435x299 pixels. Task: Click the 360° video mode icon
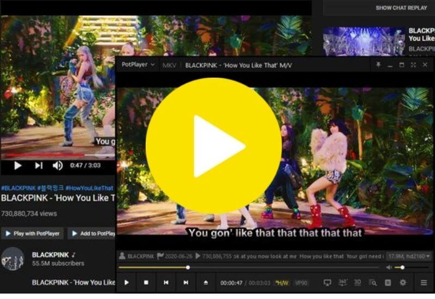(x=343, y=283)
